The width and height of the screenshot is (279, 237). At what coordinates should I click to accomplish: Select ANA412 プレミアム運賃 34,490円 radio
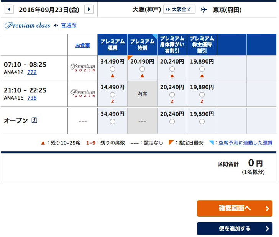pyautogui.click(x=112, y=69)
